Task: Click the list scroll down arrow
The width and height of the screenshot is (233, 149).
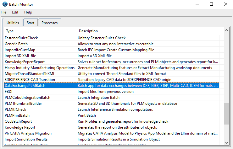Action: (x=226, y=143)
